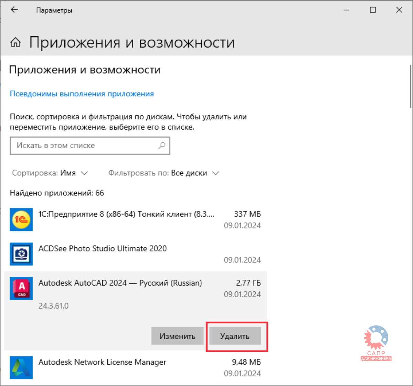Click the ACDSee Photo Studio icon
This screenshot has height=386, width=413.
(x=21, y=254)
